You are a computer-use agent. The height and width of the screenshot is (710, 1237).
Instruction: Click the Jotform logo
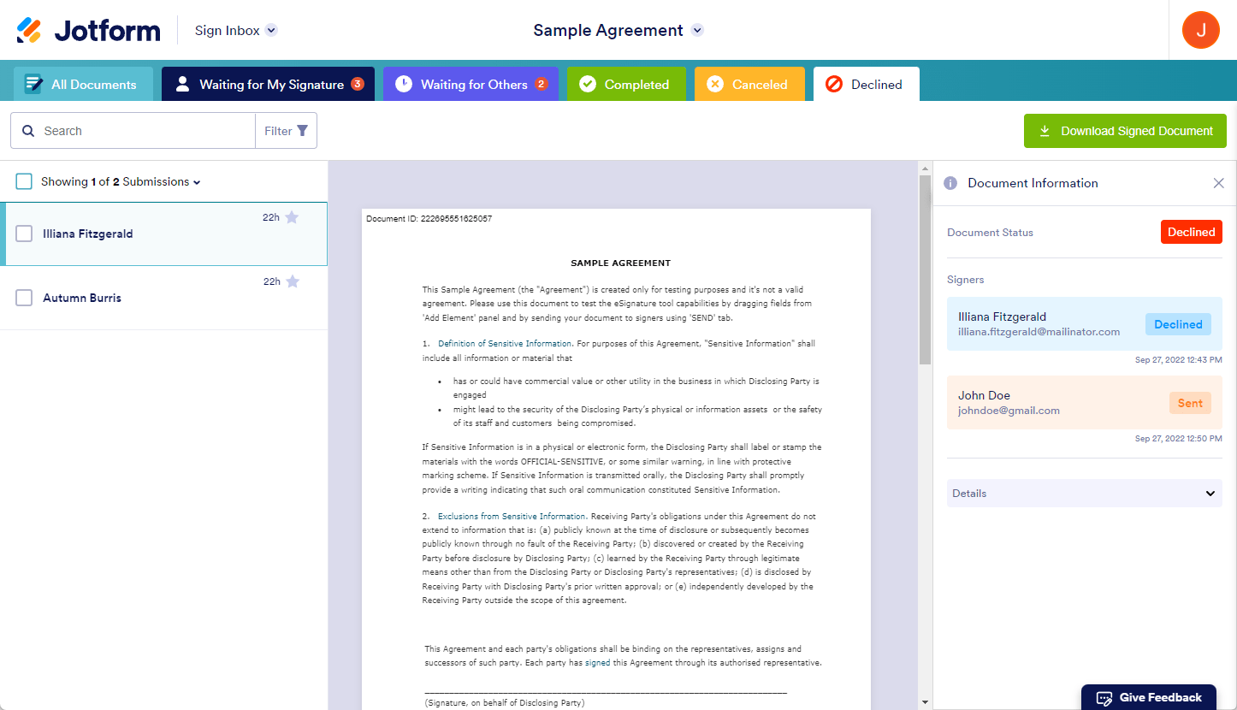[x=88, y=30]
